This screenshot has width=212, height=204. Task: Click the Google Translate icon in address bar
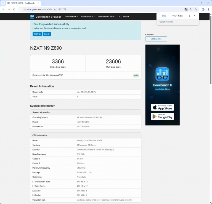pyautogui.click(x=186, y=9)
